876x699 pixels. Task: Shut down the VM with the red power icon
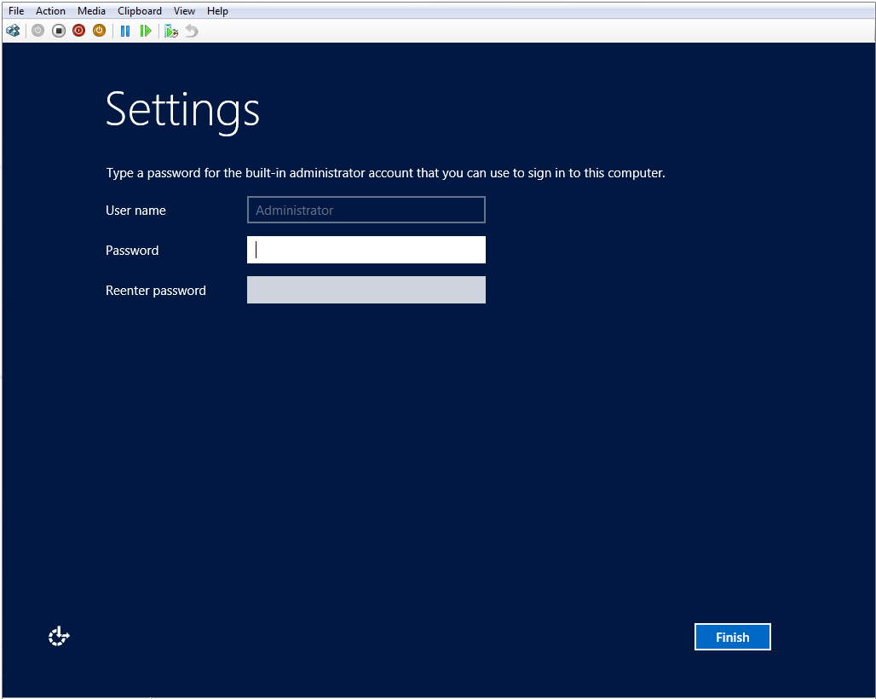78,31
